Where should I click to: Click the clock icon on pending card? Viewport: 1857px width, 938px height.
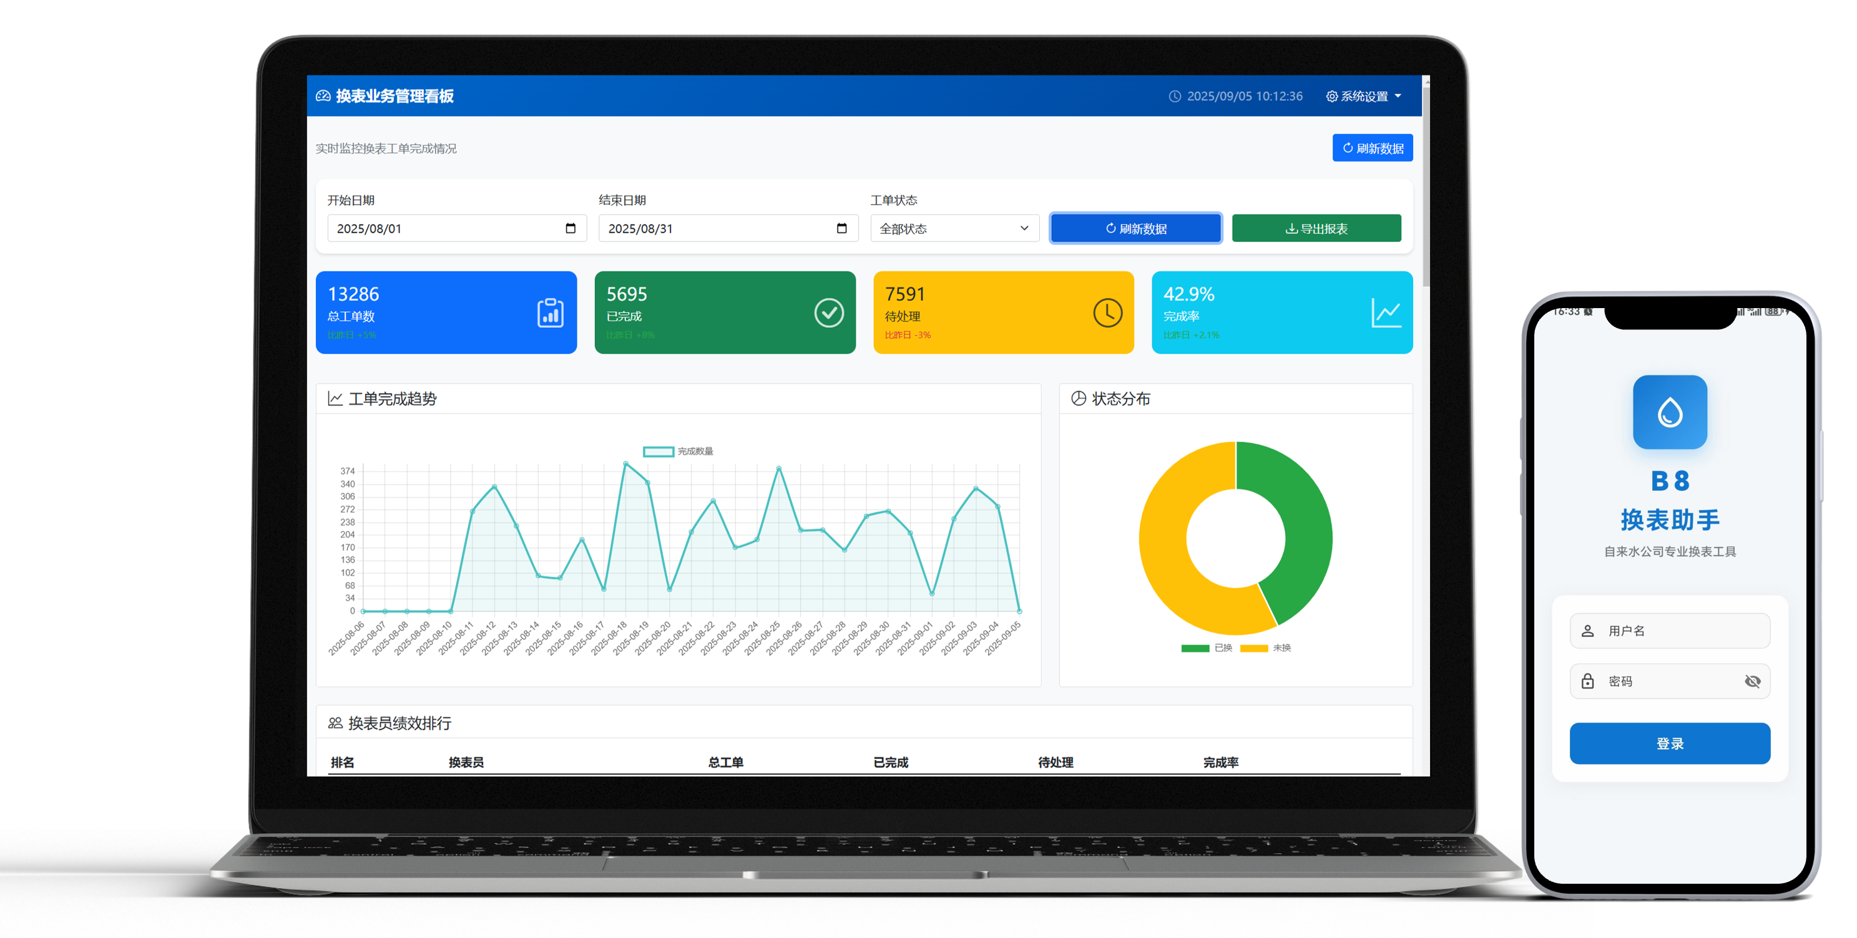pyautogui.click(x=1107, y=312)
